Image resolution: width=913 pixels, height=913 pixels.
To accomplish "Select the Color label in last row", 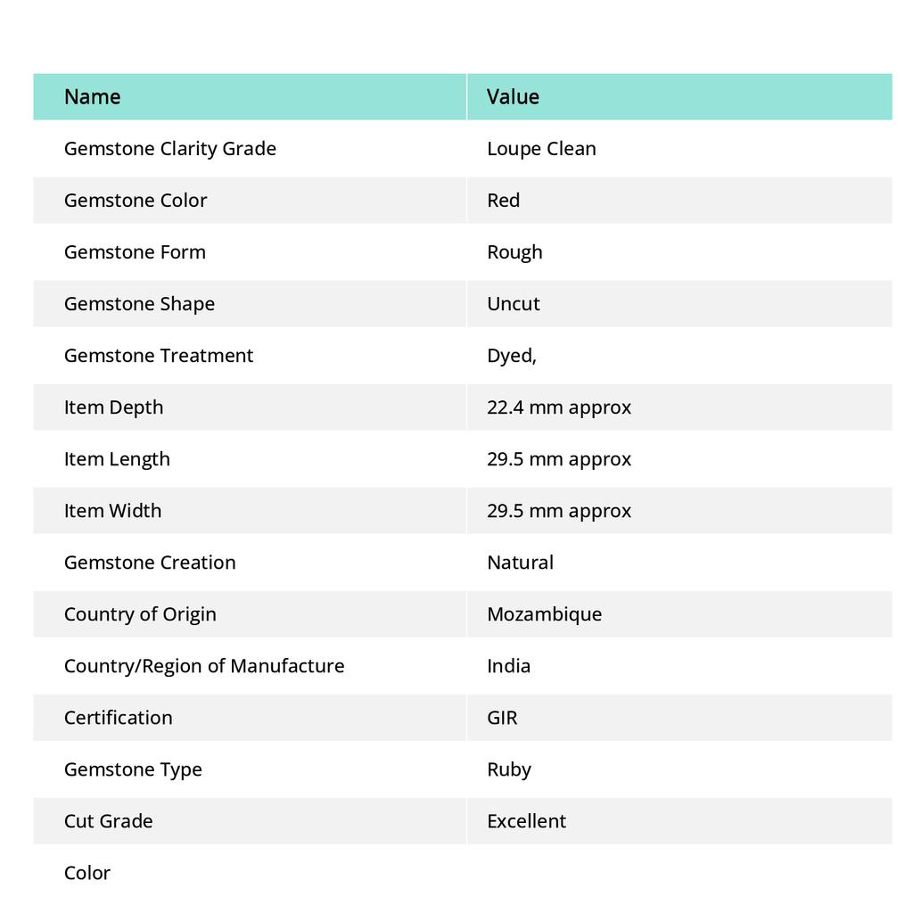I will pos(87,873).
